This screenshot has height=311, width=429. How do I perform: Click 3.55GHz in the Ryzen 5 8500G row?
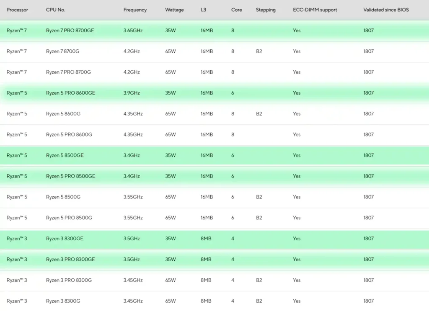[x=133, y=197]
